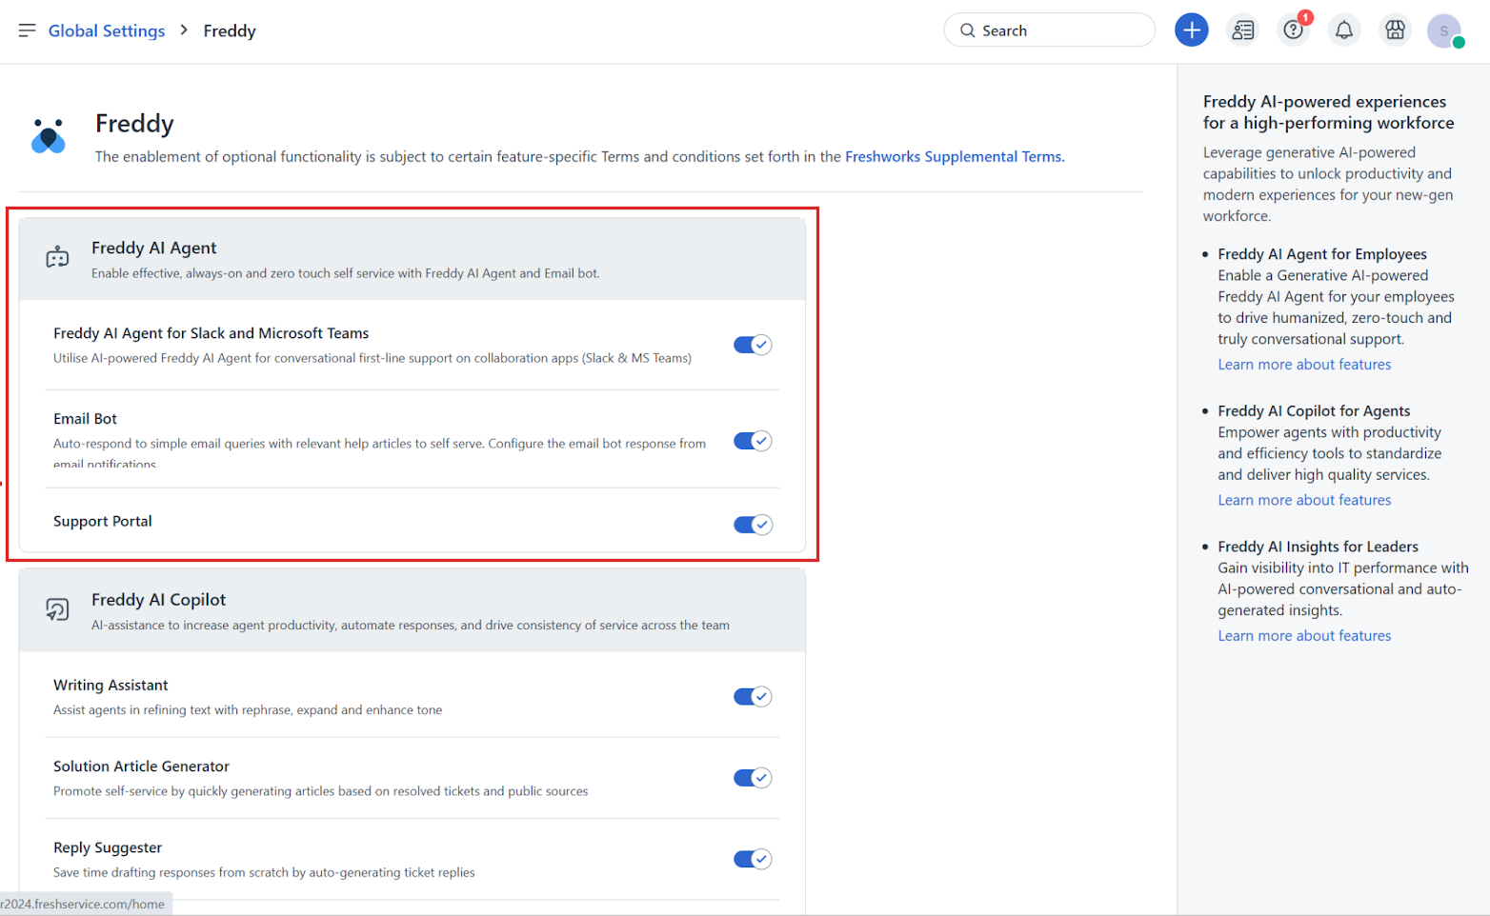Disable the Email Bot toggle
Screen dimensions: 1490x916
click(x=753, y=441)
